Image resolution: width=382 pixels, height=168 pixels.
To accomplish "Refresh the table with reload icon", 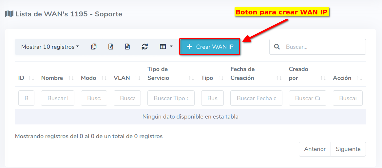I will [x=144, y=47].
